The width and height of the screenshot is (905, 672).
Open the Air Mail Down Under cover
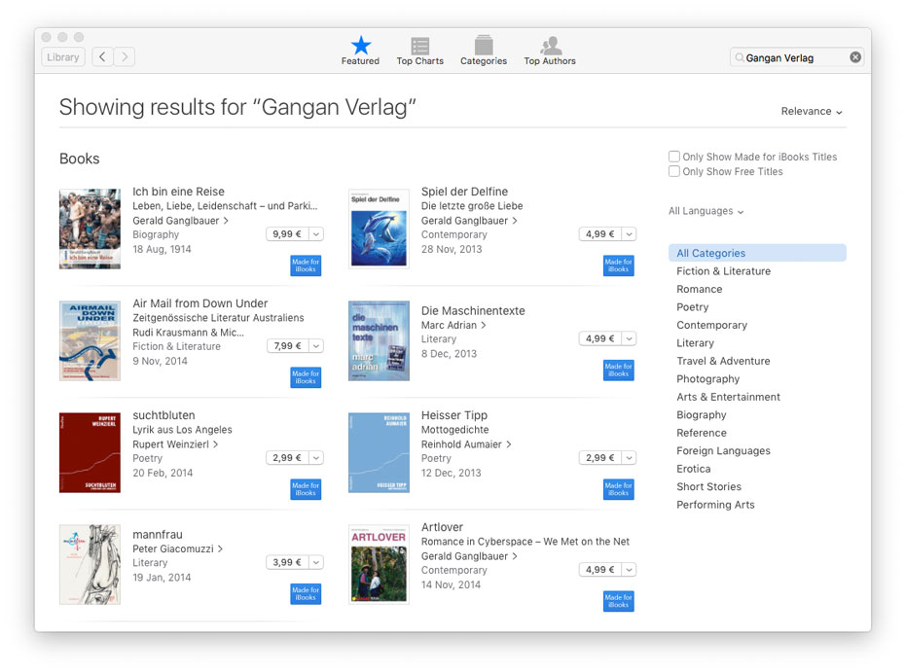click(x=90, y=340)
